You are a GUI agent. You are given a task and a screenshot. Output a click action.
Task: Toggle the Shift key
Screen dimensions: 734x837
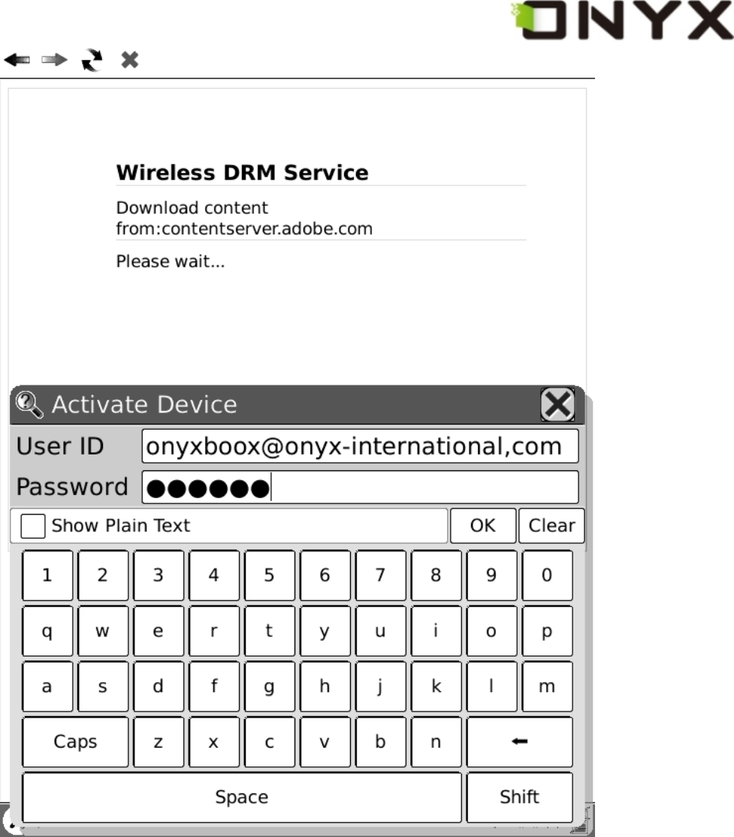point(519,797)
